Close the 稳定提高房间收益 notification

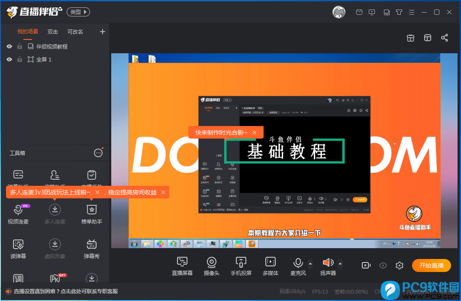click(x=163, y=192)
